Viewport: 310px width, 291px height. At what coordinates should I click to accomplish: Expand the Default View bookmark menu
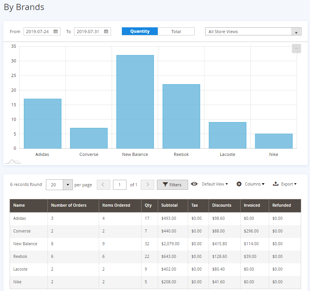pyautogui.click(x=215, y=184)
